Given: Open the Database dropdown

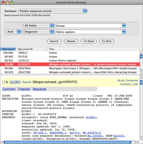Looking at the screenshot, I should click(x=53, y=11).
